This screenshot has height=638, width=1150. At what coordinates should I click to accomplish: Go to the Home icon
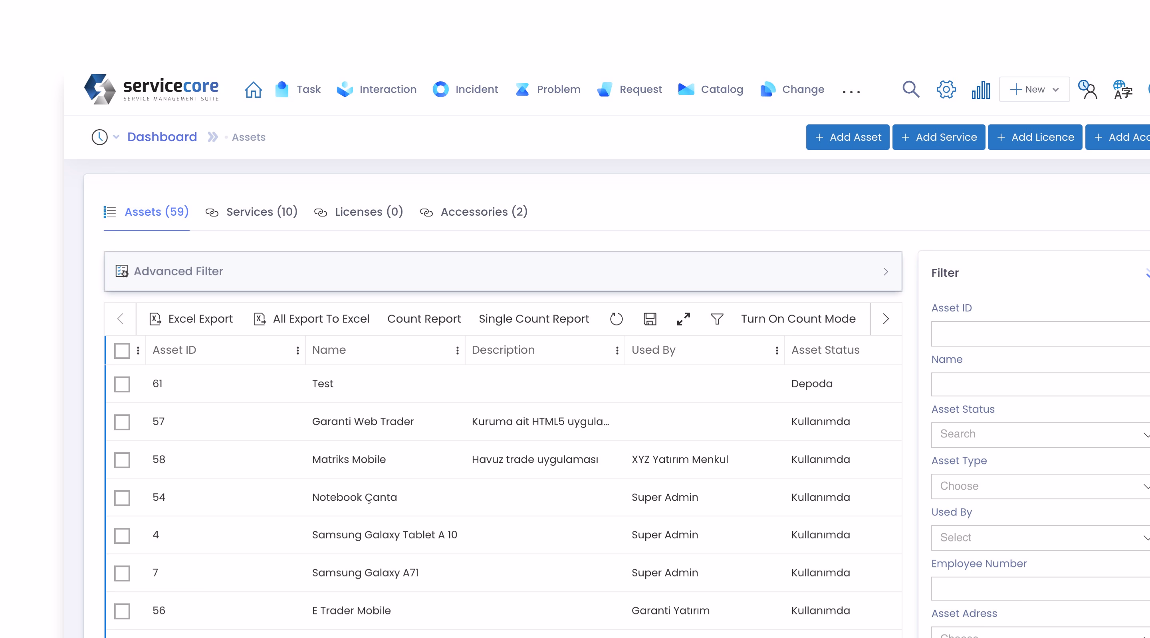pos(253,90)
